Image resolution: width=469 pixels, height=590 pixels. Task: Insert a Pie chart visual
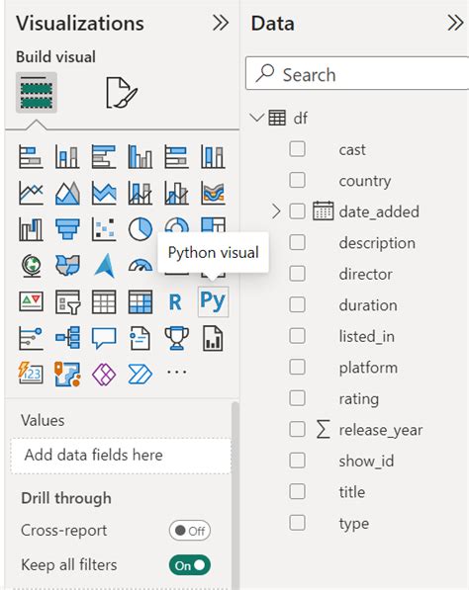(x=141, y=229)
